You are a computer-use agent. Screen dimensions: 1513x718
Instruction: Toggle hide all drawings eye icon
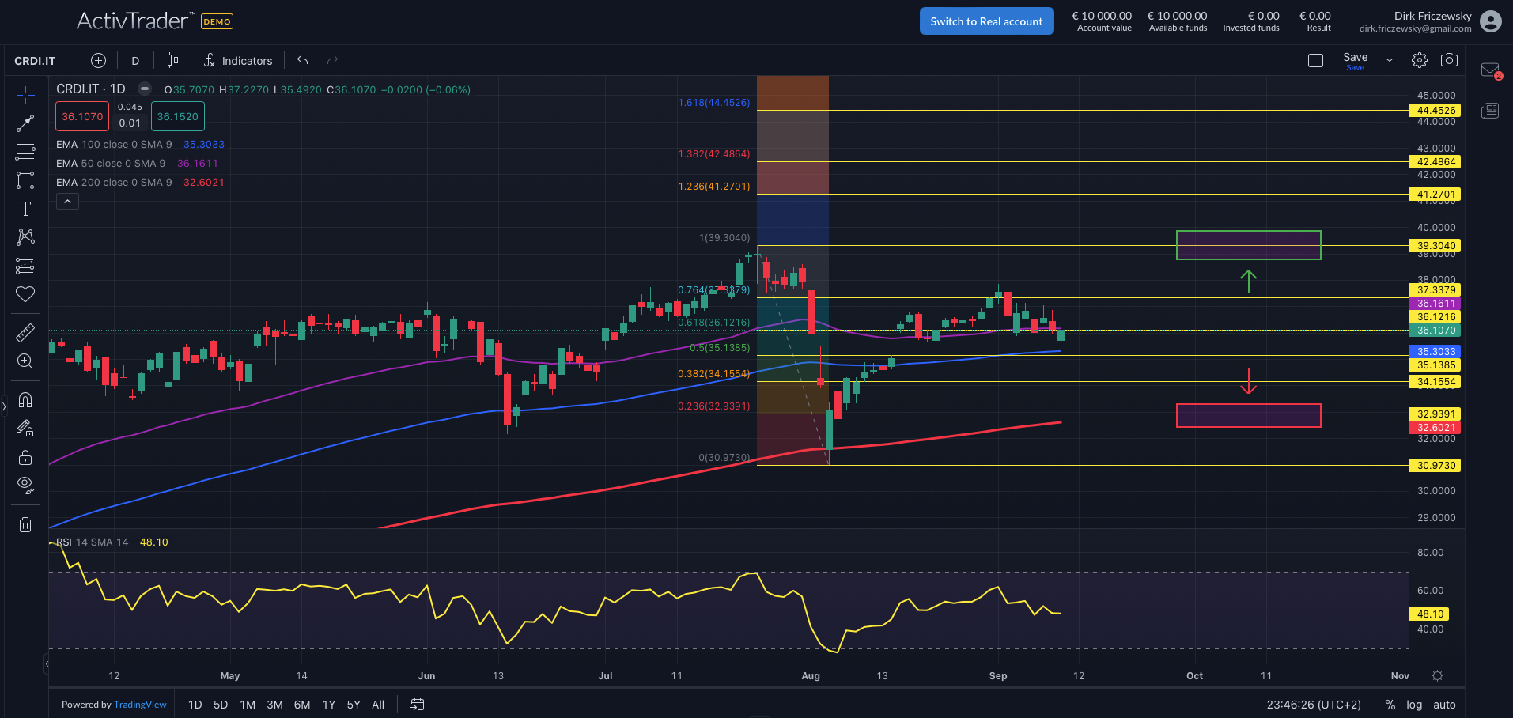click(x=25, y=485)
